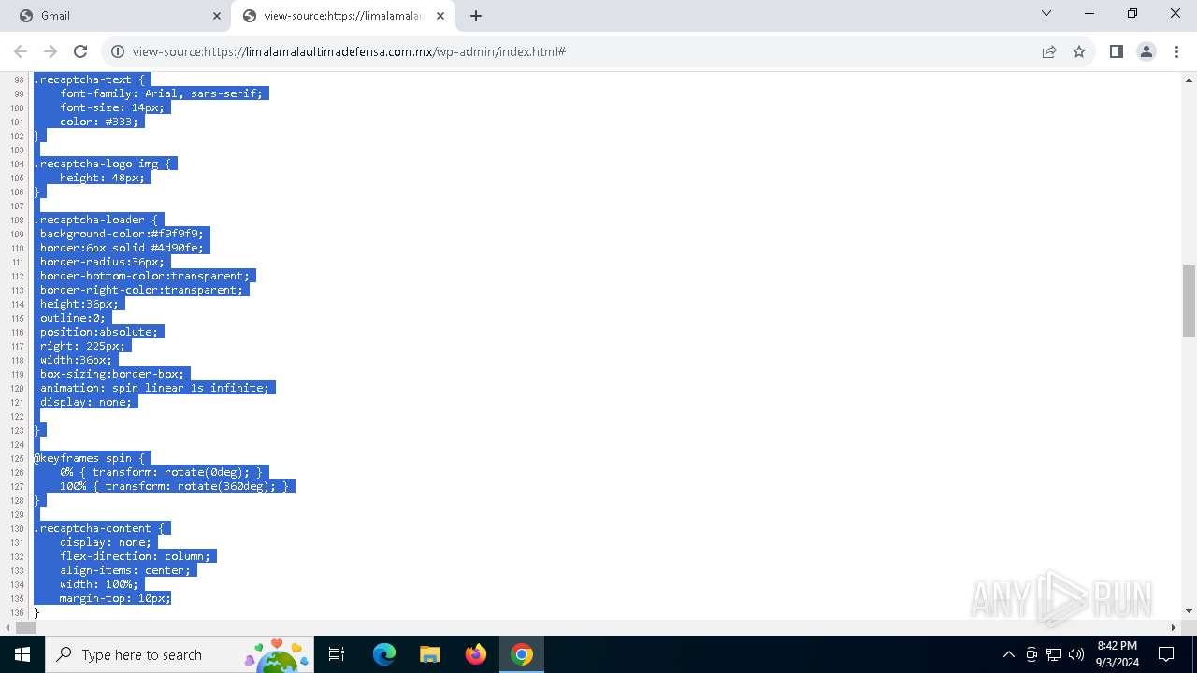
Task: Select the Chrome taskbar icon
Action: click(x=522, y=654)
